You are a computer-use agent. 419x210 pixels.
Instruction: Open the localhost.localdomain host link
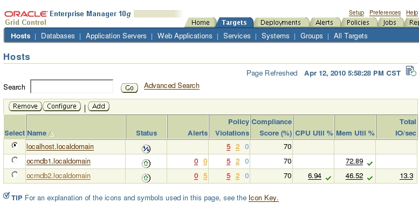tap(60, 147)
